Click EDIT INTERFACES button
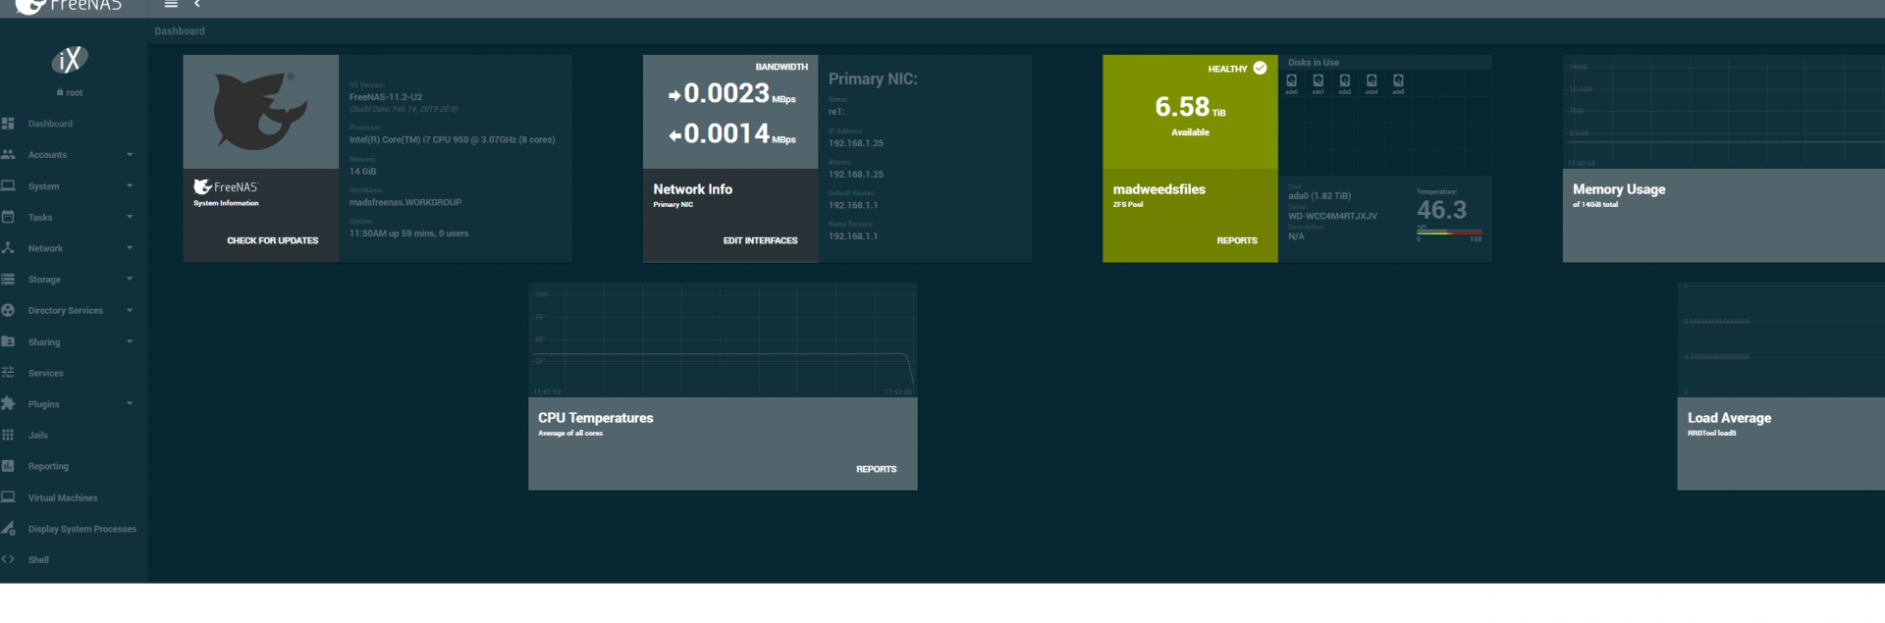1885x623 pixels. (761, 240)
